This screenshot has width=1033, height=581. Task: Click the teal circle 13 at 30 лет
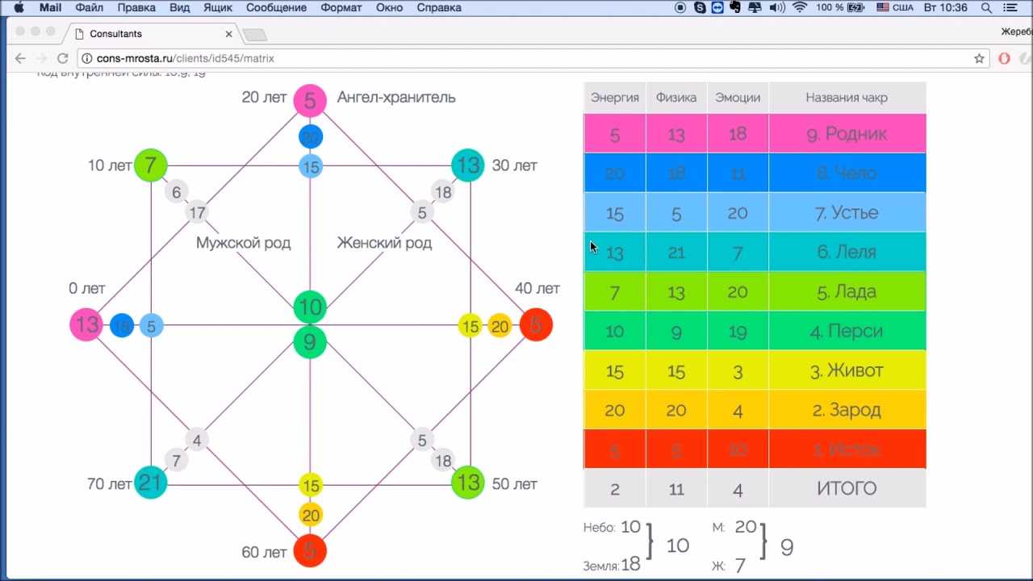point(468,165)
